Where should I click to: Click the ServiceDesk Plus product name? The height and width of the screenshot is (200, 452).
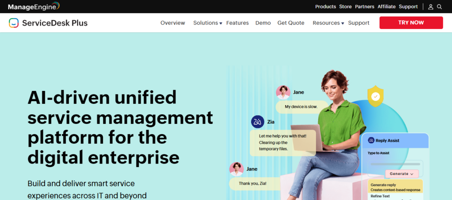tap(55, 23)
